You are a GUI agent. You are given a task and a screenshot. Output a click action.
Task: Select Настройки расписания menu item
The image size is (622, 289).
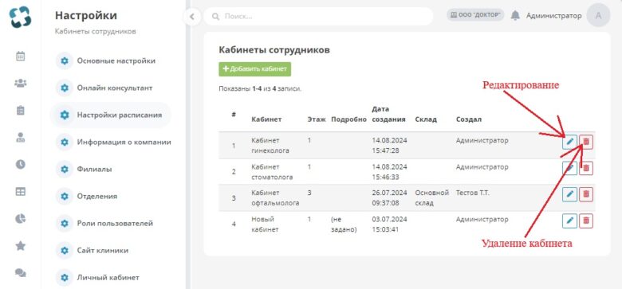tap(110, 115)
